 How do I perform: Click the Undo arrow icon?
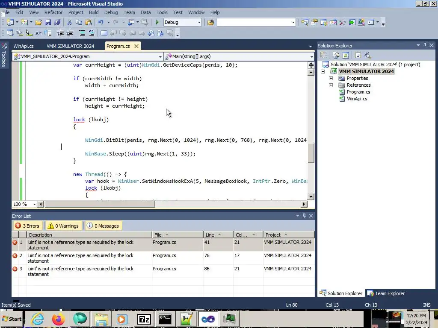click(101, 22)
